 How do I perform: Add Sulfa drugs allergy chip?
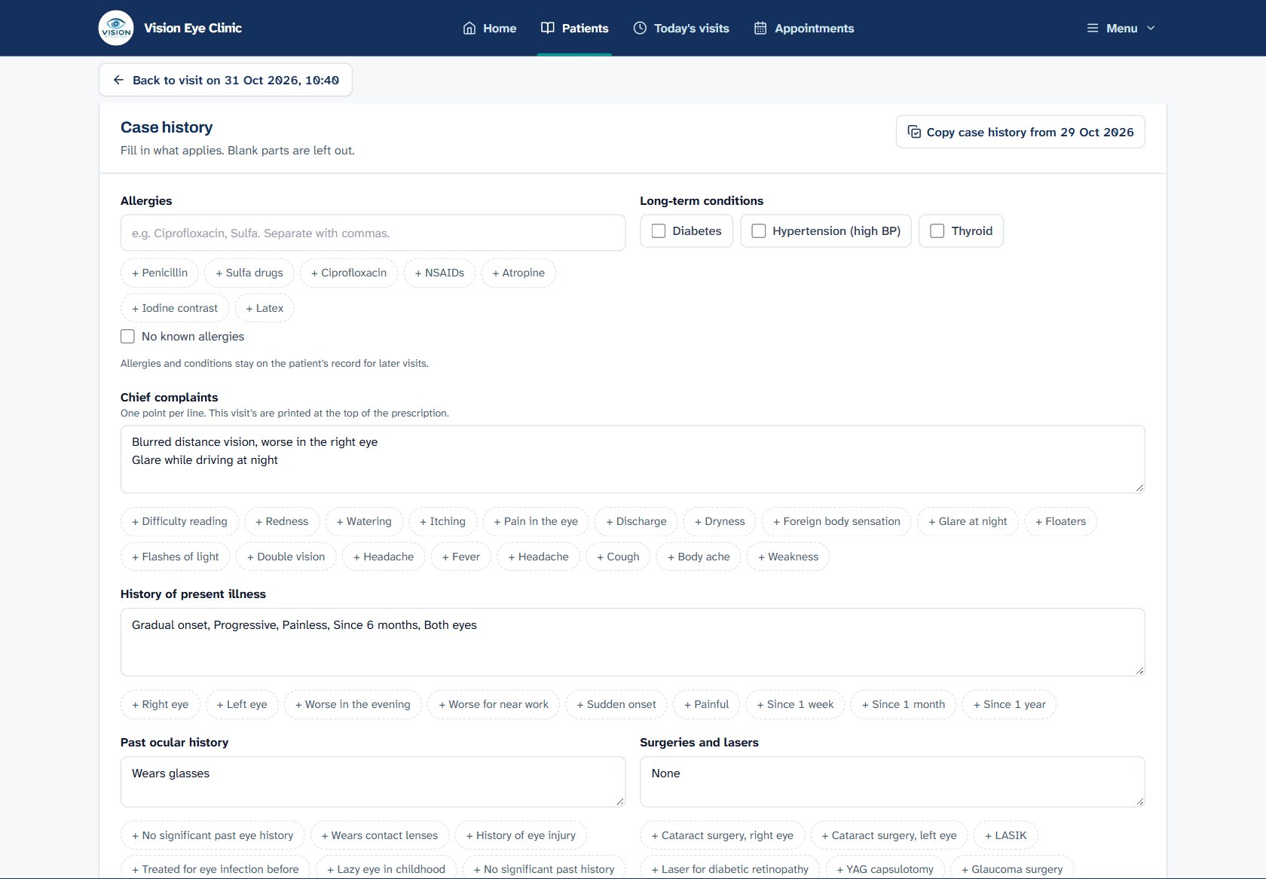(x=249, y=273)
